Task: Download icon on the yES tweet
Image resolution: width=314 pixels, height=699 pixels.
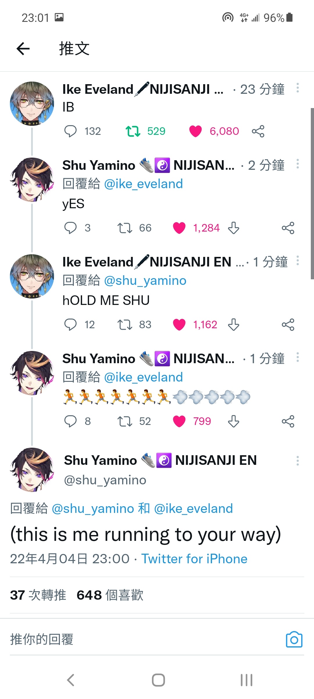Action: click(233, 228)
